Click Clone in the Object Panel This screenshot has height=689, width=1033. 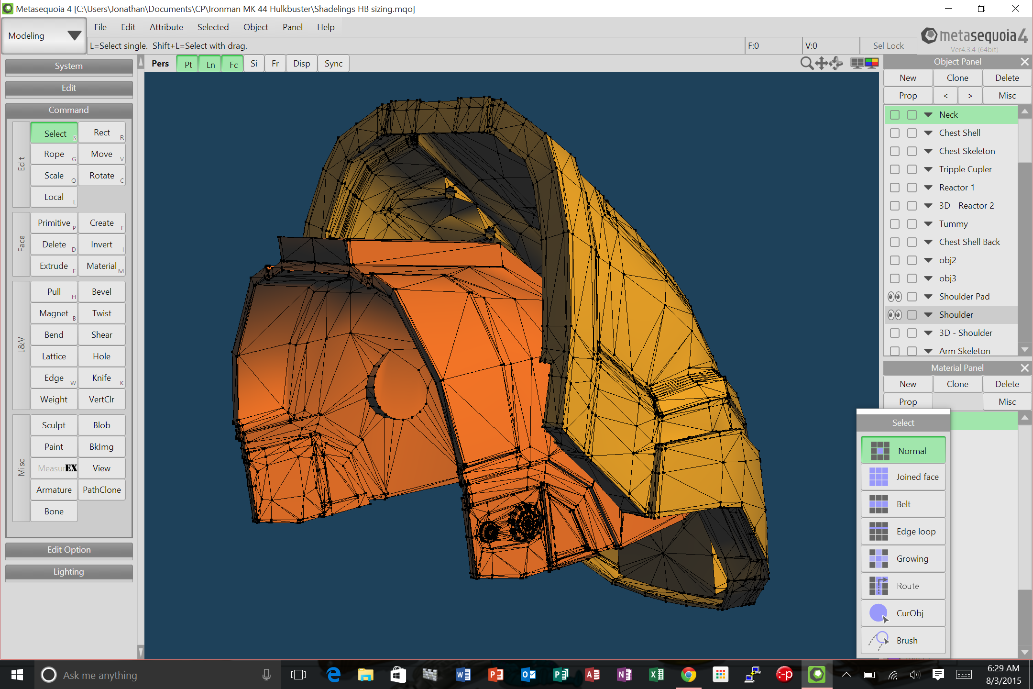(957, 78)
